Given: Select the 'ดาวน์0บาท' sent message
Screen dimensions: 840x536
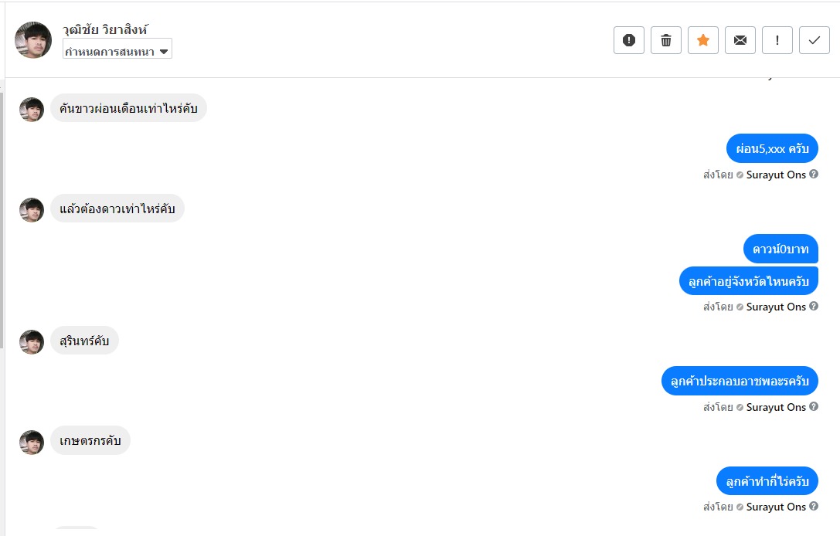Looking at the screenshot, I should click(780, 249).
